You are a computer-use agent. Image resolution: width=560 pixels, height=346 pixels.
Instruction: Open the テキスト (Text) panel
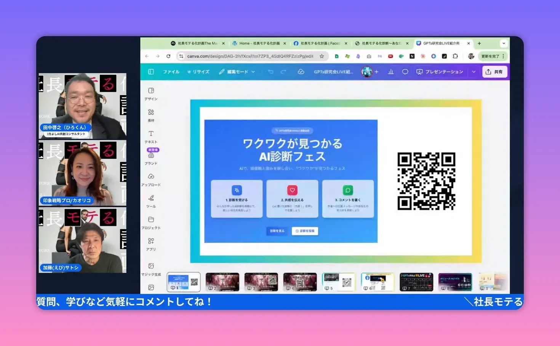coord(151,136)
